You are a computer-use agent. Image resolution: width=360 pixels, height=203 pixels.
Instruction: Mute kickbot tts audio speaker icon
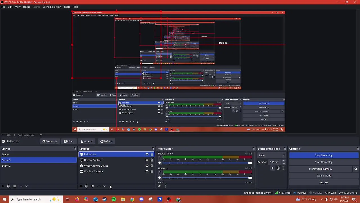point(160,178)
